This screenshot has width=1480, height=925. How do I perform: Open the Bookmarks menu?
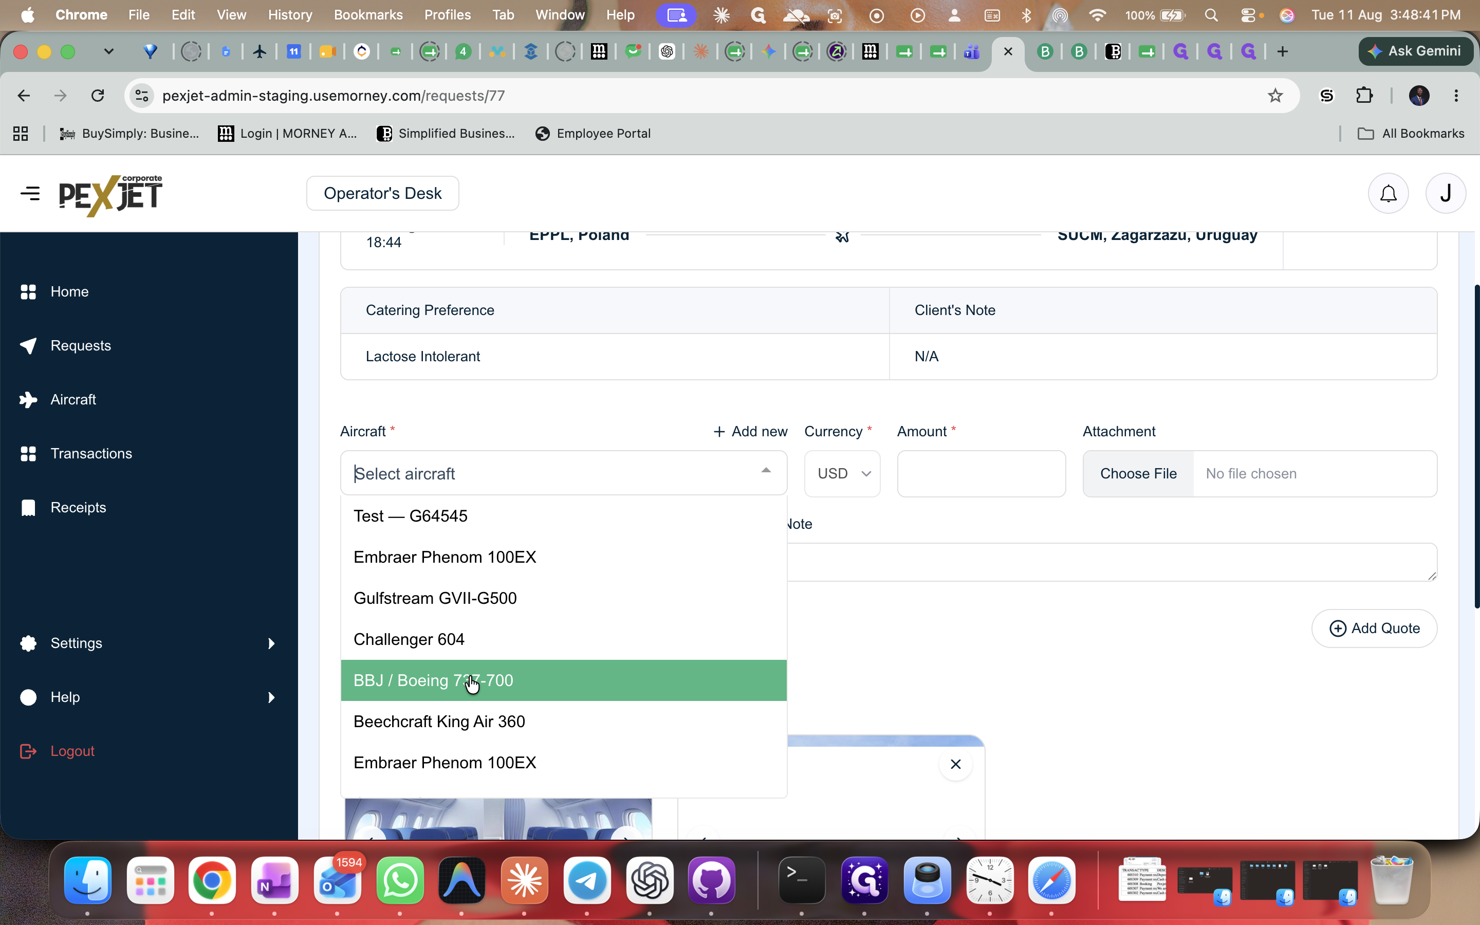coord(368,15)
